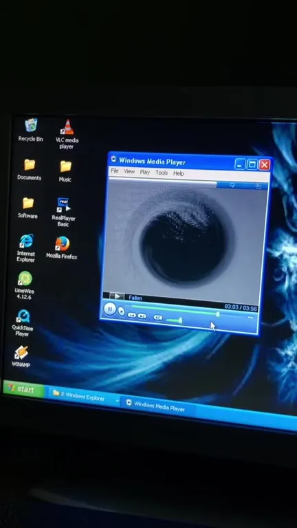Minimize the Windows Media Player window
297x528 pixels.
point(240,164)
